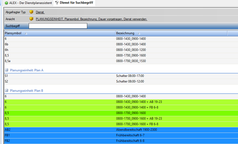Image resolution: width=238 pixels, height=144 pixels.
Task: Focus the Suchbegriff search field
Action: point(58,26)
